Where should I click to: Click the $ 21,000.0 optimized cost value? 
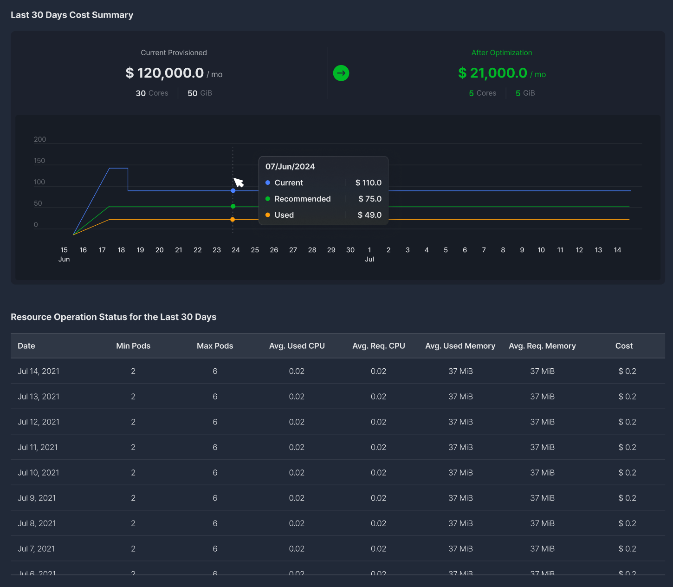click(x=492, y=73)
